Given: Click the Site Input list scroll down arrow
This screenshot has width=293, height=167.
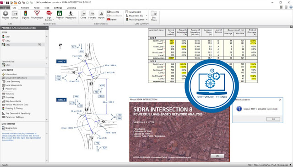Looking at the screenshot, I should click(47, 120).
